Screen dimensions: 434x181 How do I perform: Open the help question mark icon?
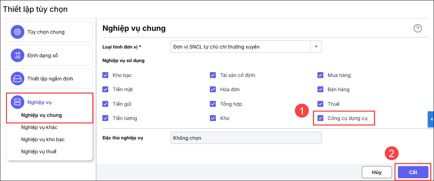click(x=418, y=28)
